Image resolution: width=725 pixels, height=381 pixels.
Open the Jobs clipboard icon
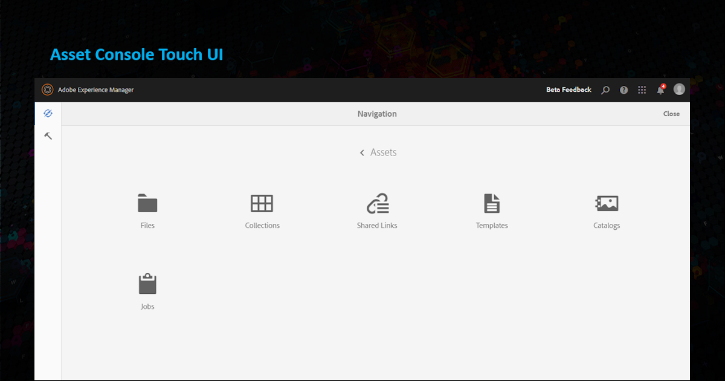tap(147, 283)
